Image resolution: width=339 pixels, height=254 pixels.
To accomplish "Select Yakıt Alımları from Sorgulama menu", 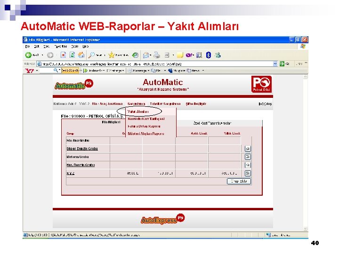I will 138,111.
